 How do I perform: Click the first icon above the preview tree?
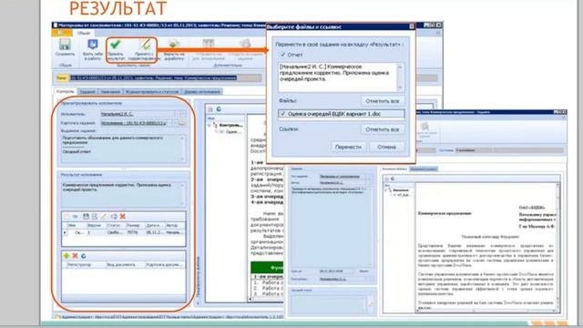pyautogui.click(x=210, y=109)
